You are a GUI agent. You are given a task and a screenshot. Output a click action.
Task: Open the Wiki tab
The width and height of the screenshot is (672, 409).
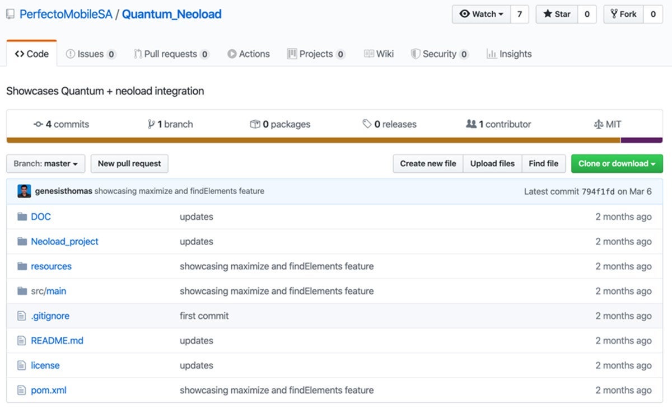point(379,54)
